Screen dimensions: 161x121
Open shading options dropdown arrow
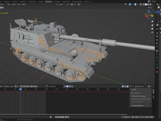pyautogui.click(x=153, y=4)
